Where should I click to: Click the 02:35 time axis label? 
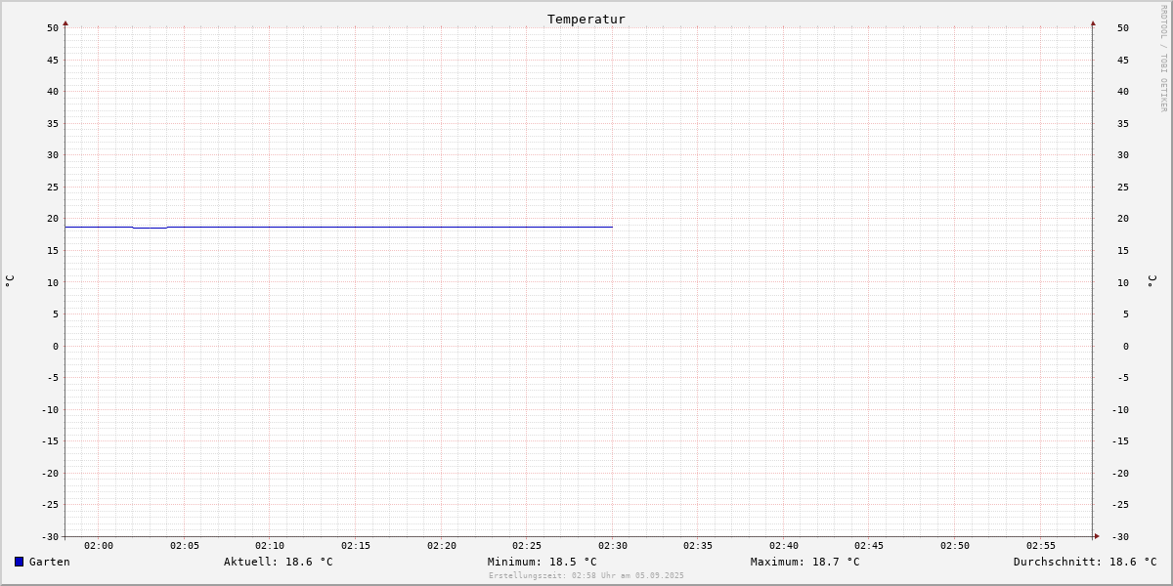pos(698,546)
